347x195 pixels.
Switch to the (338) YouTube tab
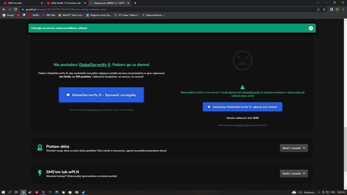pyautogui.click(x=22, y=3)
